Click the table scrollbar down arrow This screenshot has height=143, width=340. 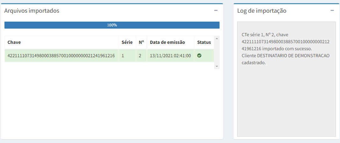tap(217, 66)
